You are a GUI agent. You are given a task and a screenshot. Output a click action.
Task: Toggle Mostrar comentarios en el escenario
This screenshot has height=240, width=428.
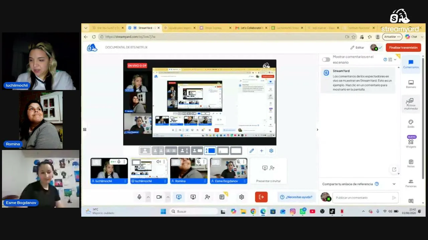click(326, 60)
